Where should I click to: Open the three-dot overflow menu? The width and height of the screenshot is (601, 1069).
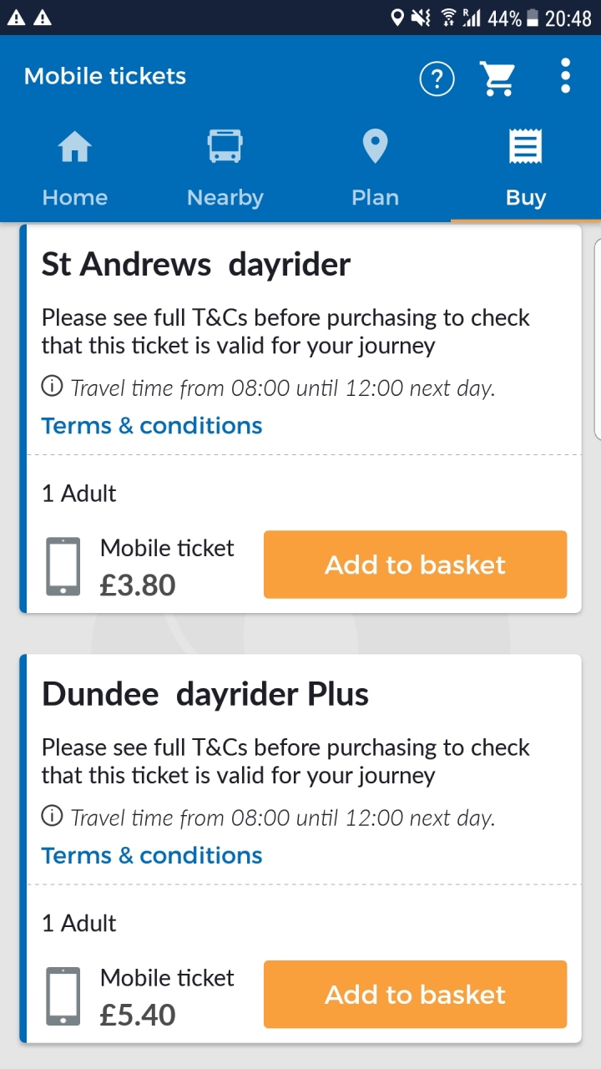(566, 77)
